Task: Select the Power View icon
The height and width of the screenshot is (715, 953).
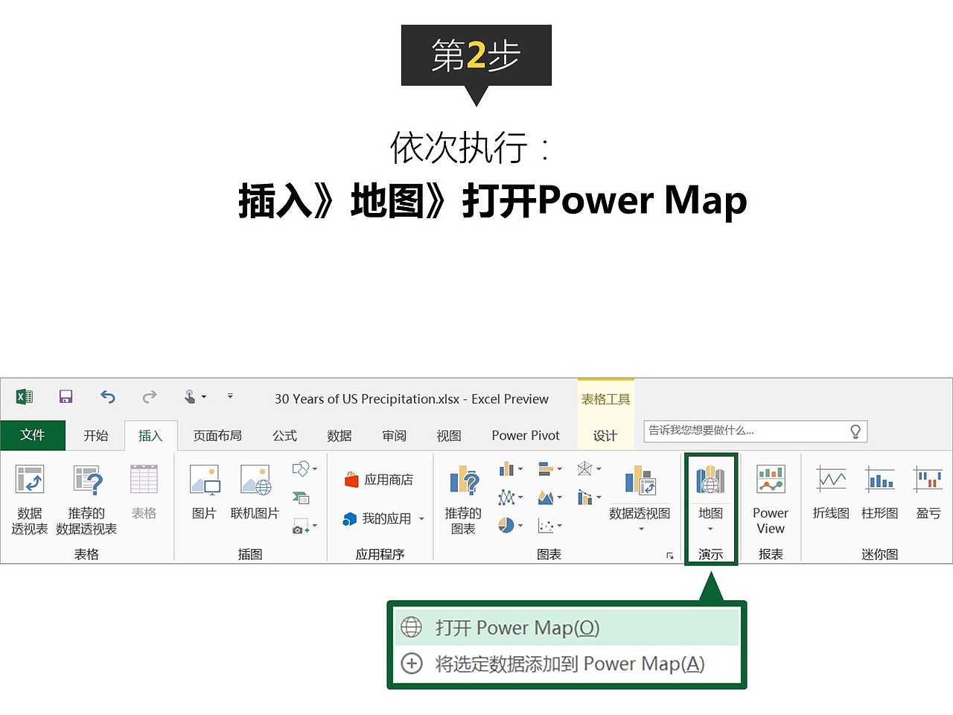Action: [x=770, y=498]
